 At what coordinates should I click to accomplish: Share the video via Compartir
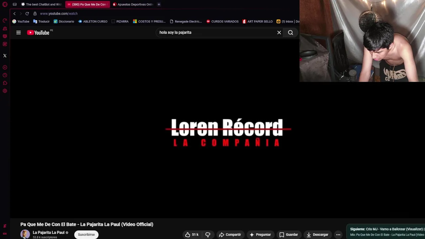[x=230, y=235]
